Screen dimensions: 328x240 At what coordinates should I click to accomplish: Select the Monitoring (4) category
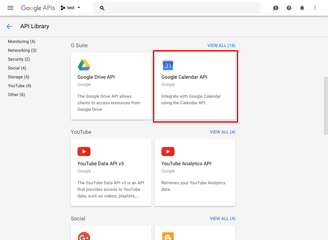tap(22, 42)
